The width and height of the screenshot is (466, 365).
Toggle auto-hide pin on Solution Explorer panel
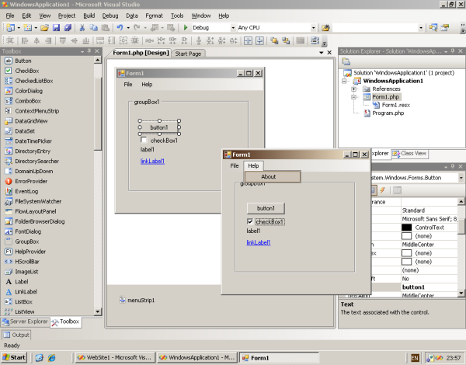(453, 51)
